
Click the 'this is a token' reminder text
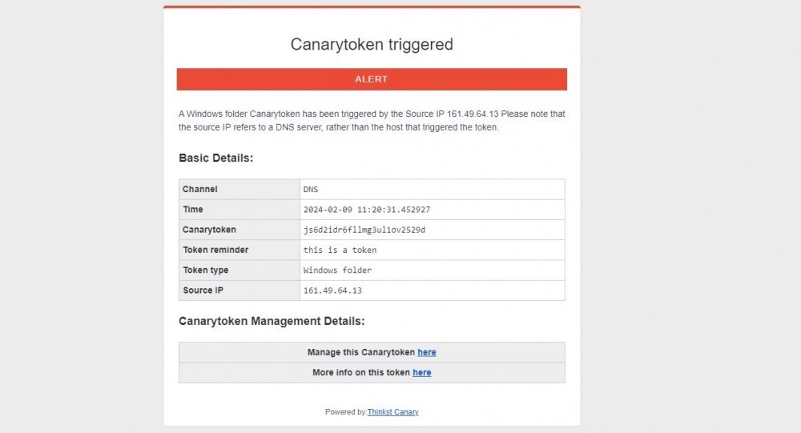340,251
